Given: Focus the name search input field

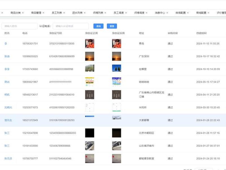Looking at the screenshot, I should click(19, 26).
